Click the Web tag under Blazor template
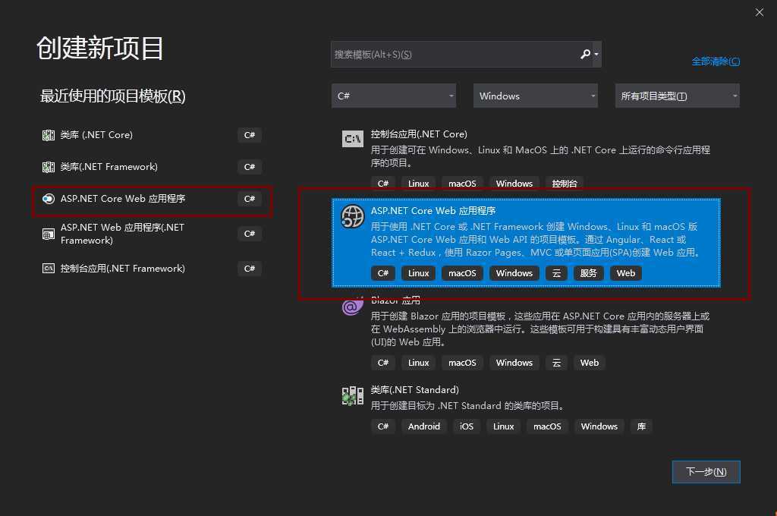Image resolution: width=777 pixels, height=516 pixels. (x=589, y=363)
